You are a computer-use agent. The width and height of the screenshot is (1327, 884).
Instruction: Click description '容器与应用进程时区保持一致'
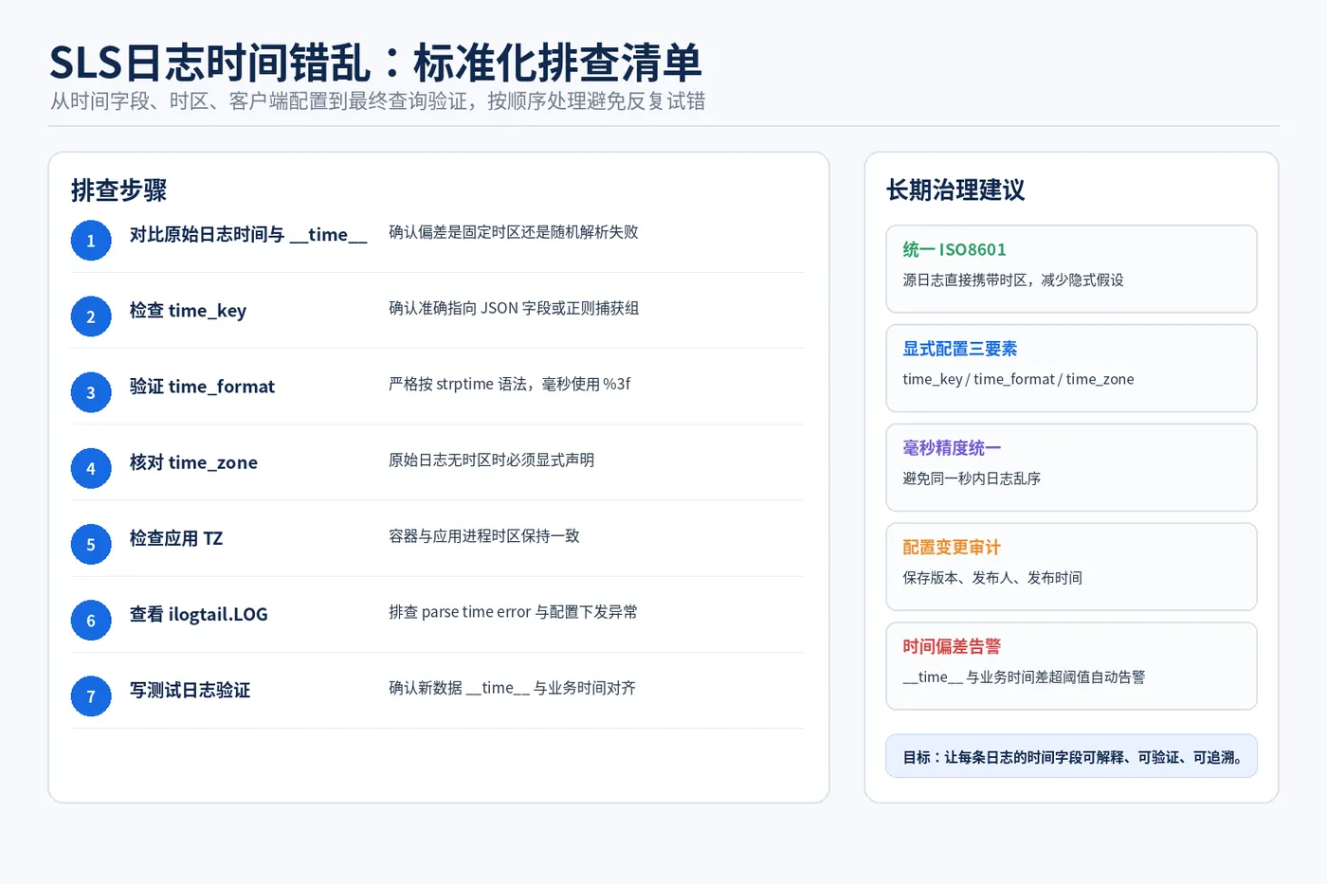click(x=483, y=536)
